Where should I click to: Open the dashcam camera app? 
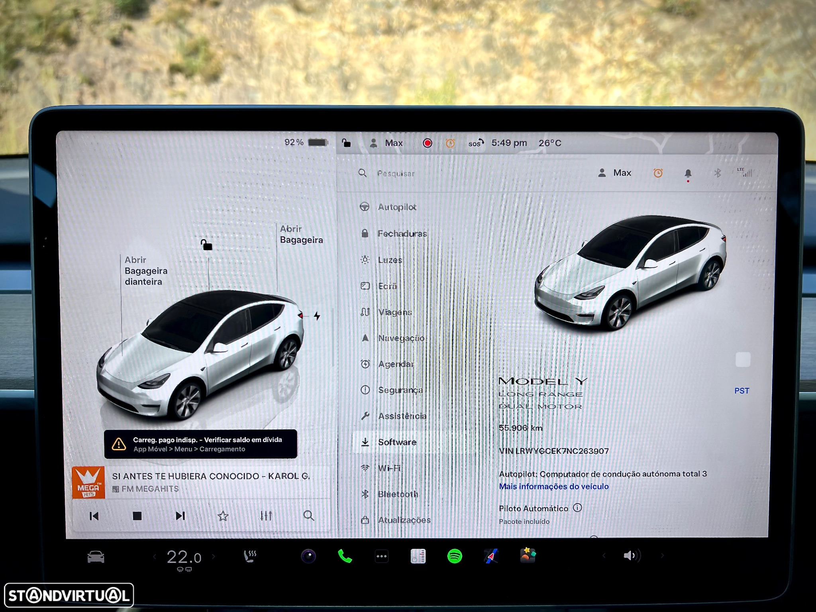(x=308, y=556)
